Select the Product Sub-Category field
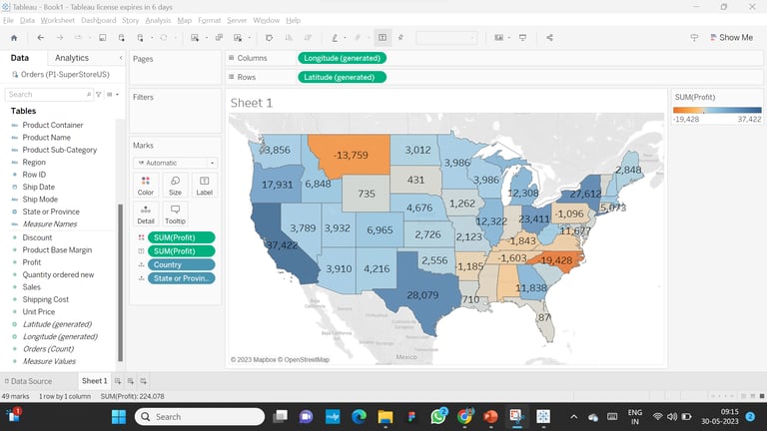767x431 pixels. (x=59, y=150)
